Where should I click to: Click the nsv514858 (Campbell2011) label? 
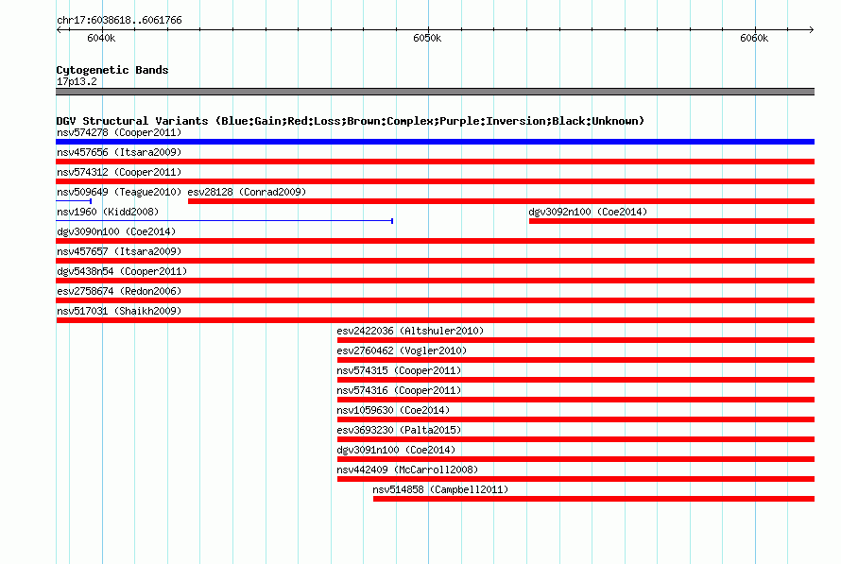(440, 489)
